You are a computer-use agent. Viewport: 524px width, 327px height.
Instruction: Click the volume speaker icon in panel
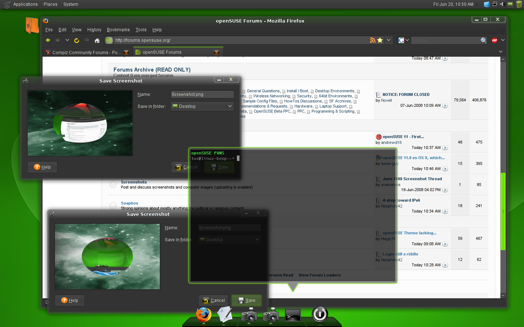502,4
